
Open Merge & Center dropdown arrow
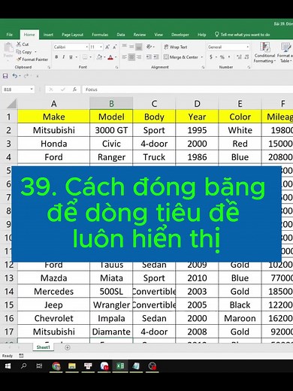coord(202,57)
